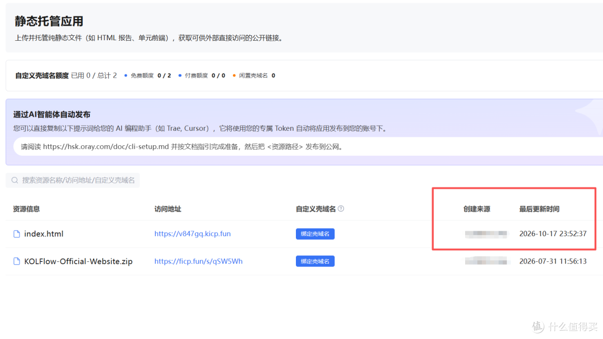
Task: Click the 创建来源 column header
Action: tap(476, 209)
